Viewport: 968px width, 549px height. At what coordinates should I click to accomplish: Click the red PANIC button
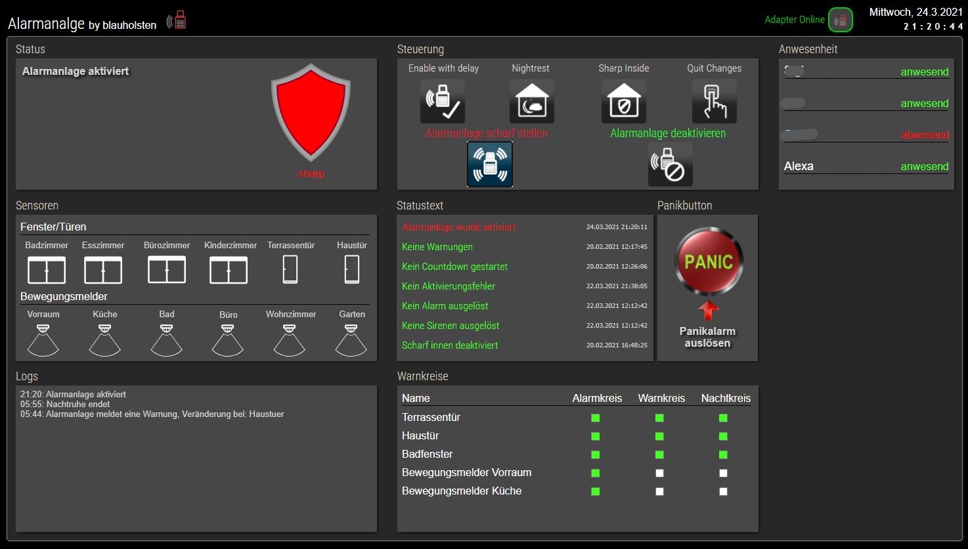(709, 261)
